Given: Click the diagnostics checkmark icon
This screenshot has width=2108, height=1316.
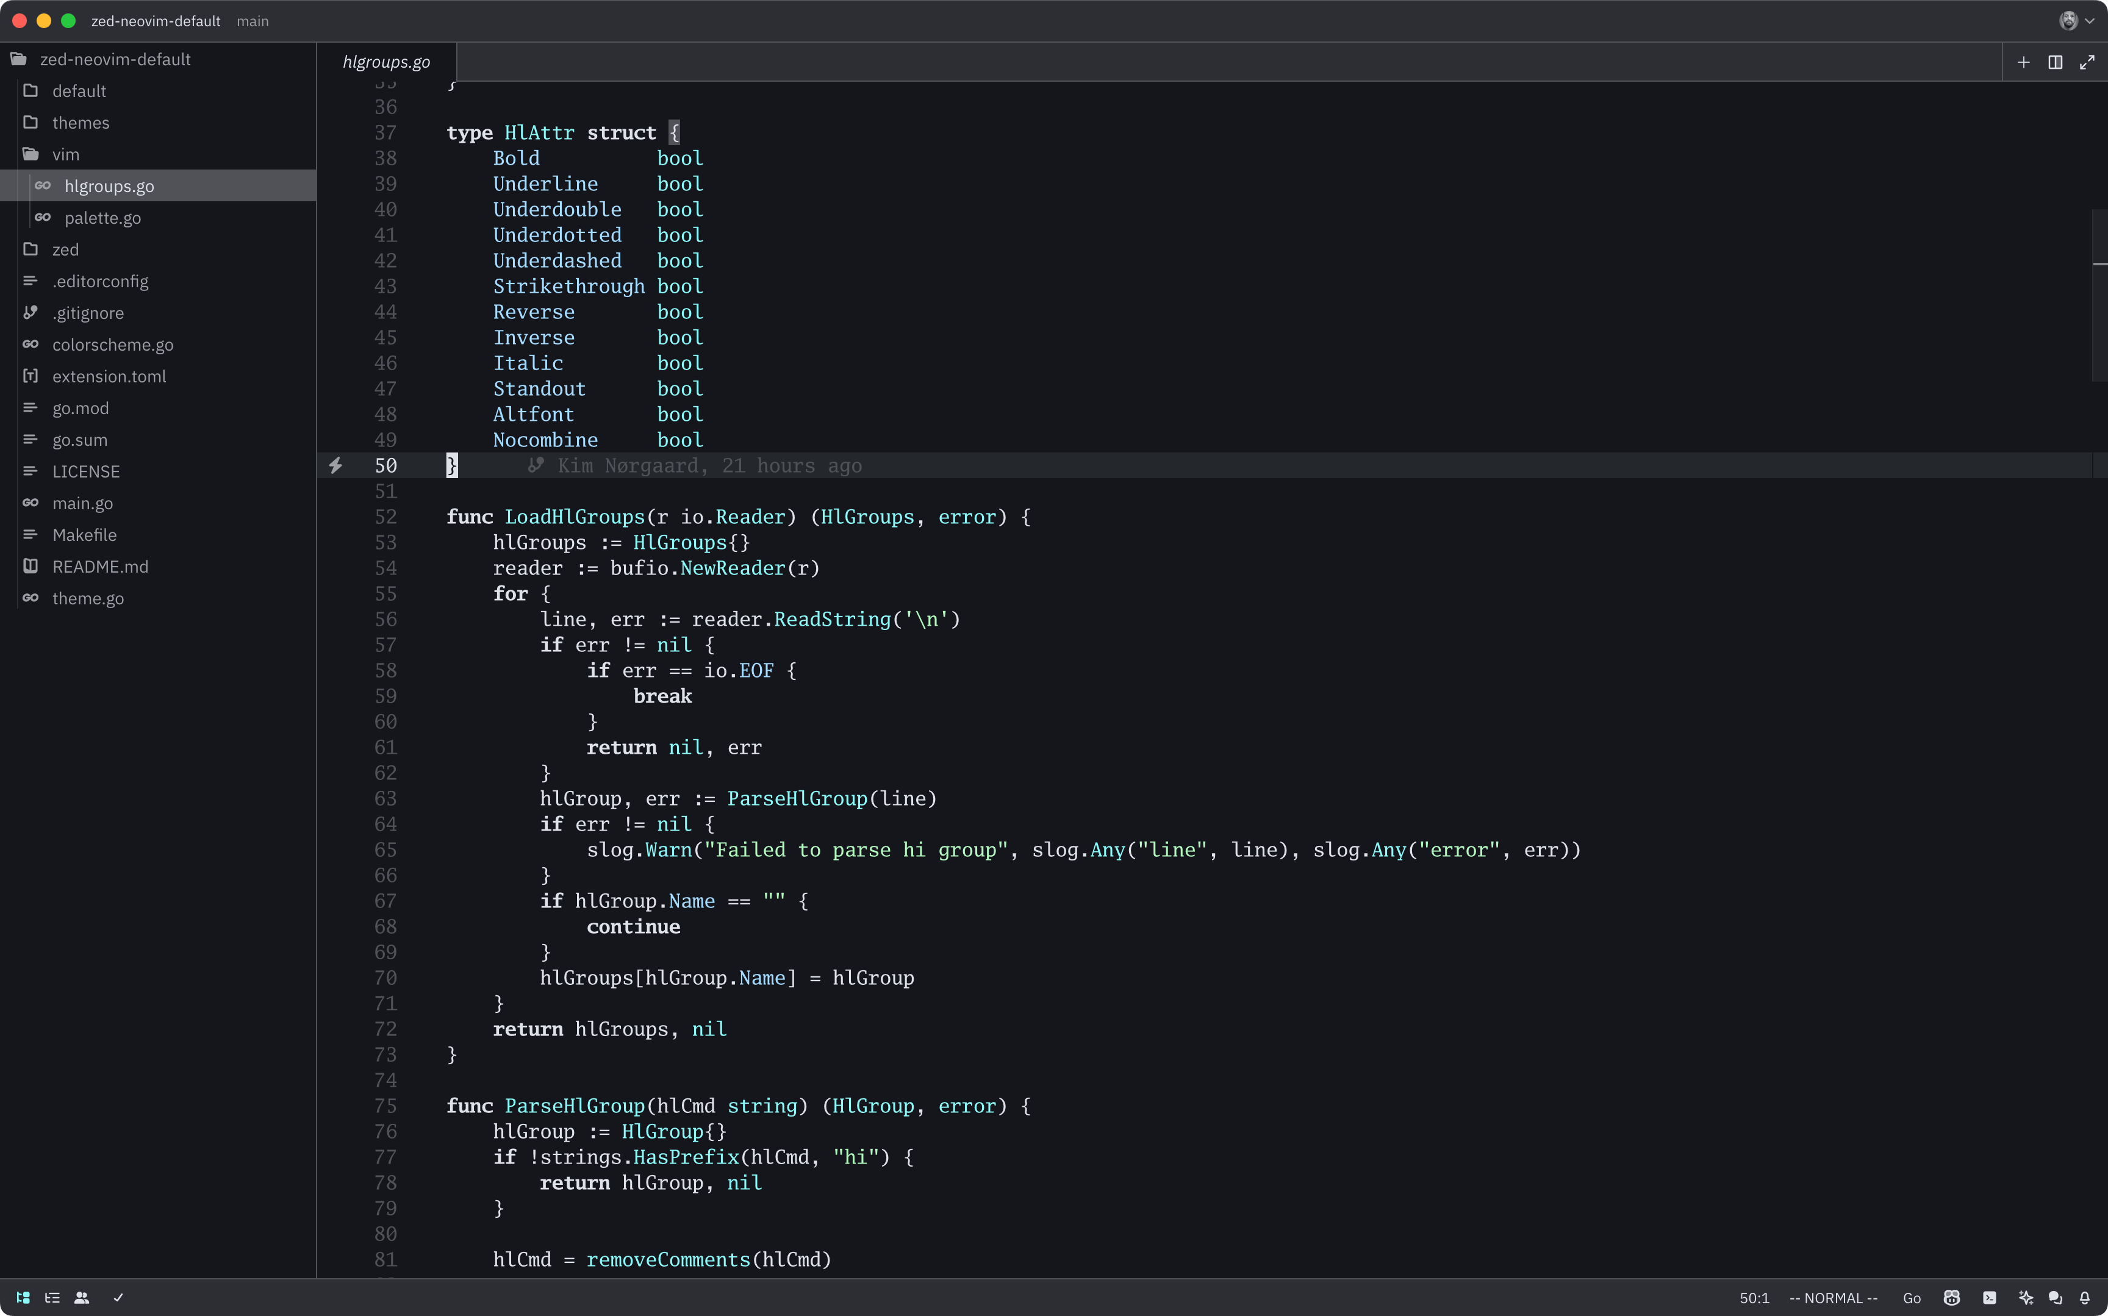Looking at the screenshot, I should click(x=118, y=1298).
